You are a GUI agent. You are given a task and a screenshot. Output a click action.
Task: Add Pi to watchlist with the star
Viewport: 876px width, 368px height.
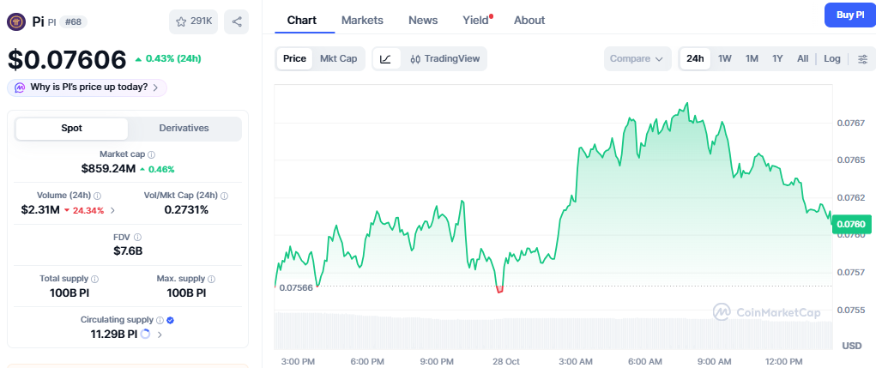coord(193,21)
